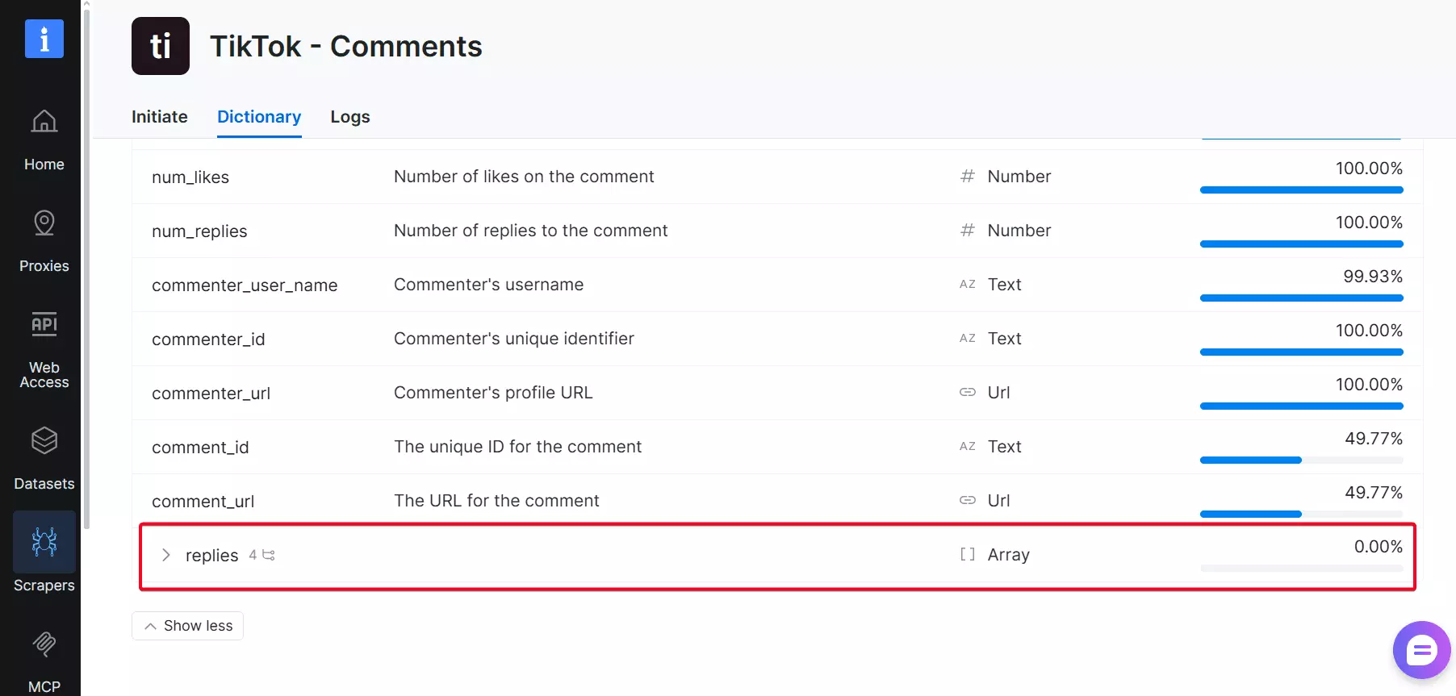The width and height of the screenshot is (1456, 696).
Task: Expand the replies field row
Action: coord(166,555)
